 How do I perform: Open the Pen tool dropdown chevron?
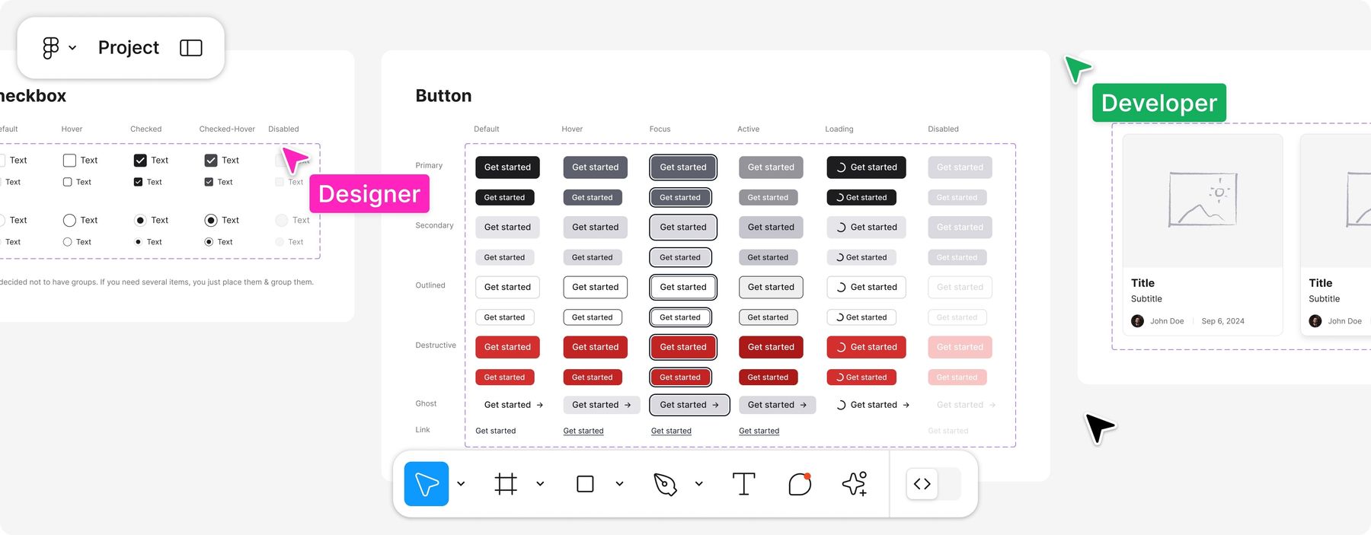tap(698, 484)
